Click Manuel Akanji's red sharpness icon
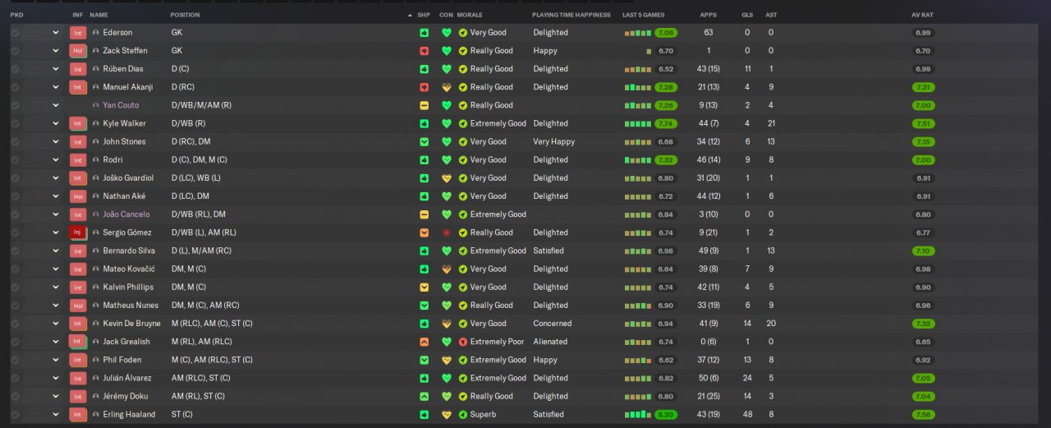 (424, 87)
